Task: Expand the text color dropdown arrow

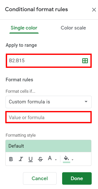Action: click(56, 160)
